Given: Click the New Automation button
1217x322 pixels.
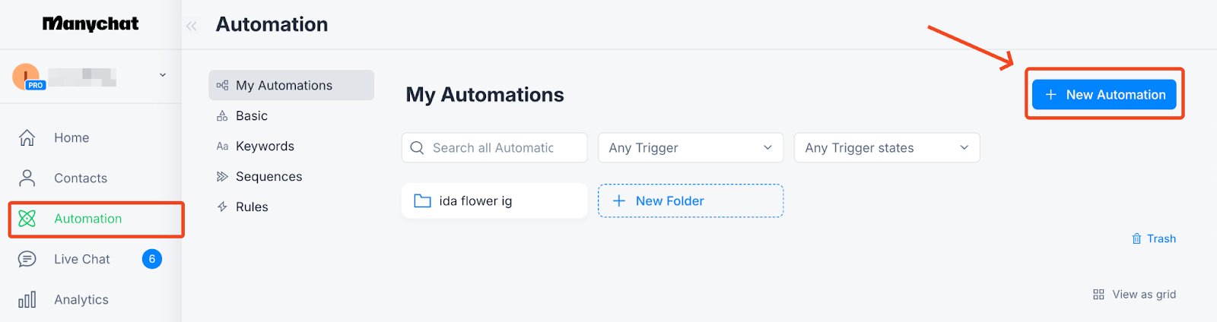Looking at the screenshot, I should tap(1104, 95).
